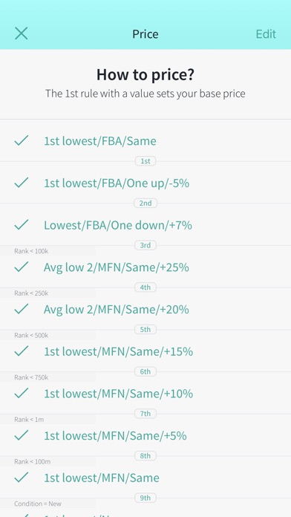Toggle checkmark for 1st lowest/MFN/Same/+15%
This screenshot has height=517, width=291.
coord(22,351)
